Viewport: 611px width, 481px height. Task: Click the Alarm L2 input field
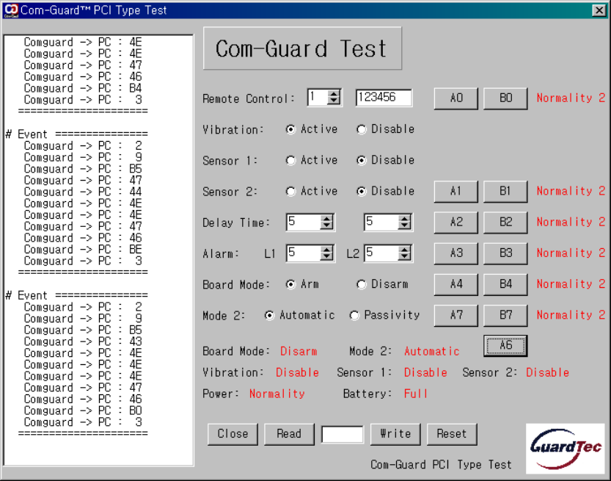point(381,253)
